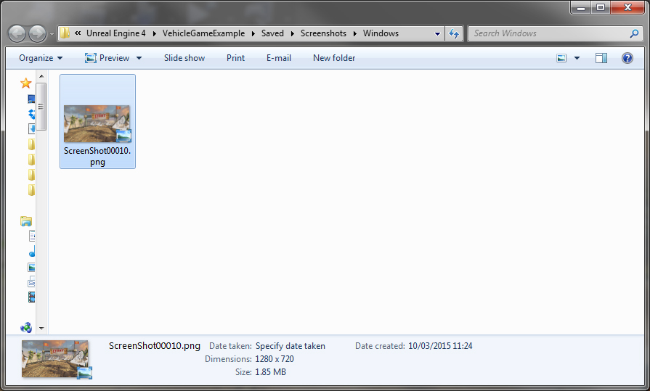Navigate to Screenshots breadcrumb folder
This screenshot has width=650, height=391.
pyautogui.click(x=323, y=33)
